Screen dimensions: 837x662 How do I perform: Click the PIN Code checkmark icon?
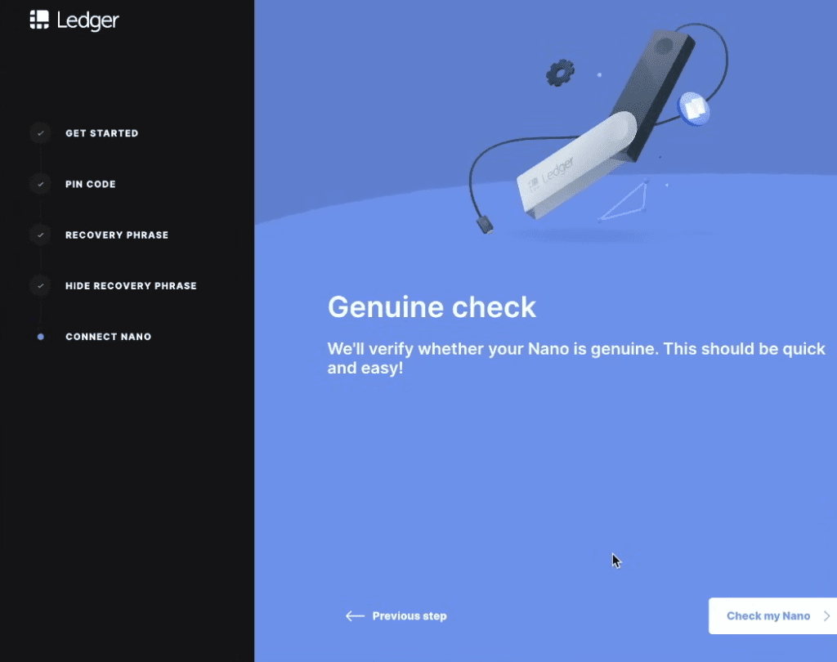(40, 184)
